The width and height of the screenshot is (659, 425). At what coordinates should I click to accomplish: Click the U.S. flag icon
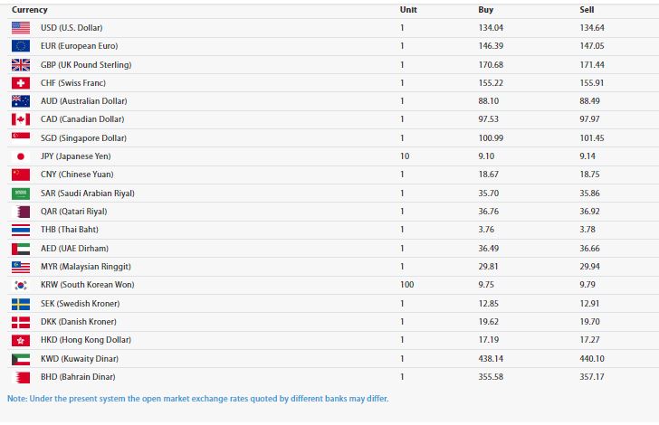click(21, 28)
